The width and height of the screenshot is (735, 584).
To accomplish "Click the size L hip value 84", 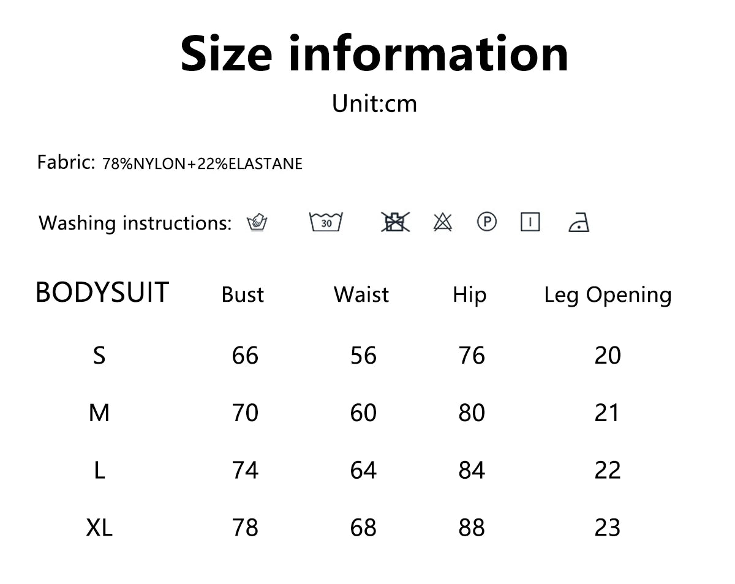I will 472,470.
